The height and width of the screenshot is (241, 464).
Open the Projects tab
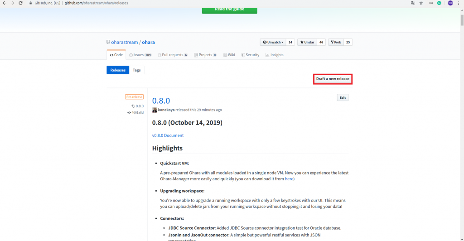tap(205, 55)
